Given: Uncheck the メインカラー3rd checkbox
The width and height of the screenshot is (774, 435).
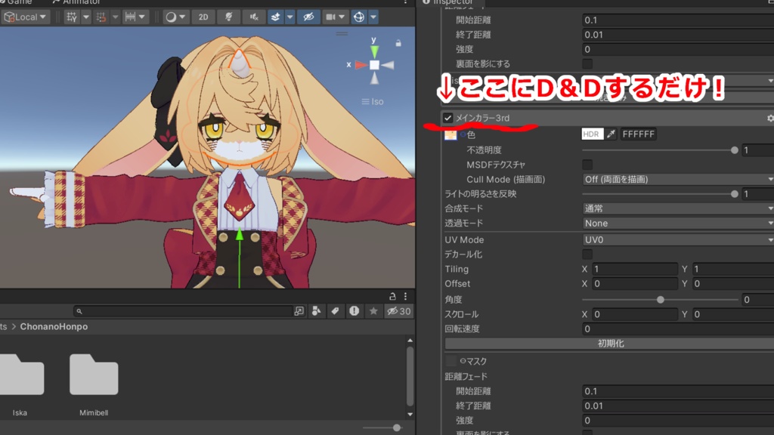Looking at the screenshot, I should [447, 118].
